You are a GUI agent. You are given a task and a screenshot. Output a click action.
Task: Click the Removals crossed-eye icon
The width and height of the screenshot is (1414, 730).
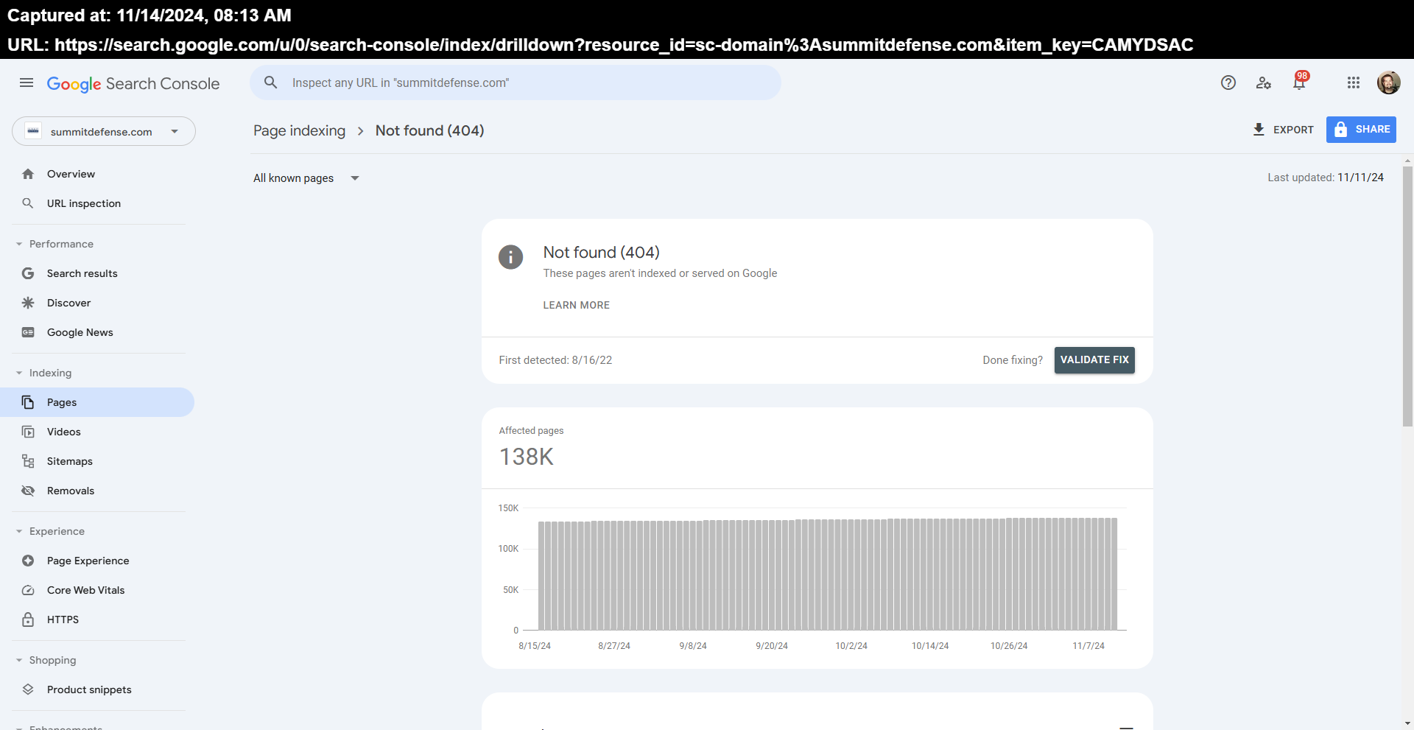pyautogui.click(x=28, y=491)
